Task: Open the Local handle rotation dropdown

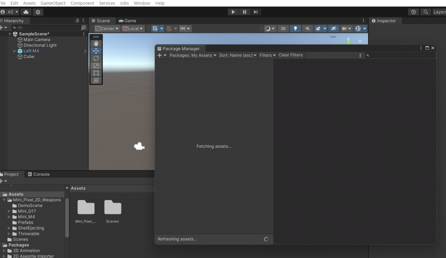Action: pyautogui.click(x=133, y=28)
